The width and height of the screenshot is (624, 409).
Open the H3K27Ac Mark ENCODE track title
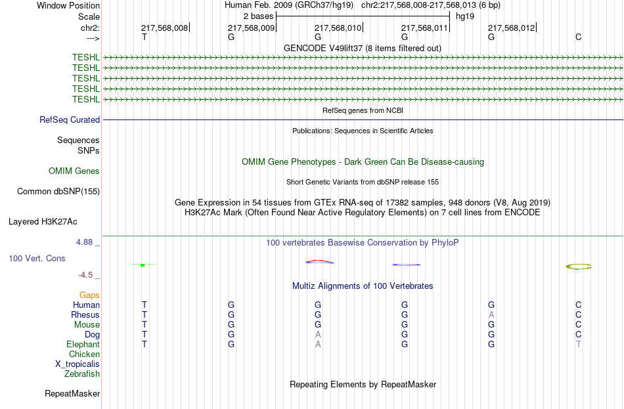[x=363, y=213]
